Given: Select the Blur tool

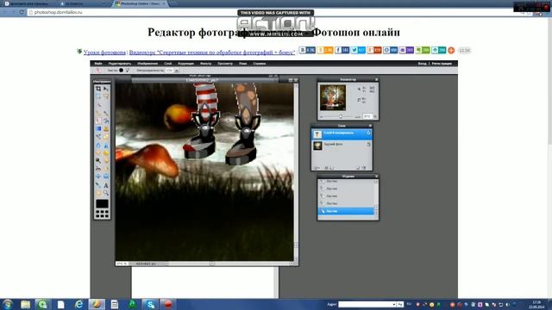Looking at the screenshot, I should click(98, 145).
